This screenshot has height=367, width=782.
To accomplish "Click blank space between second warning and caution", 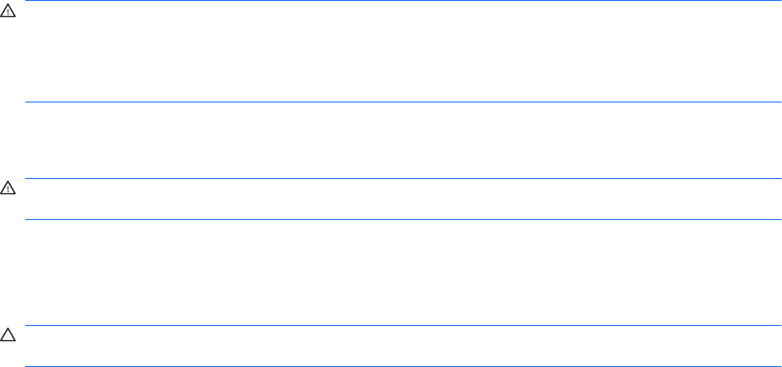I will tap(402, 273).
